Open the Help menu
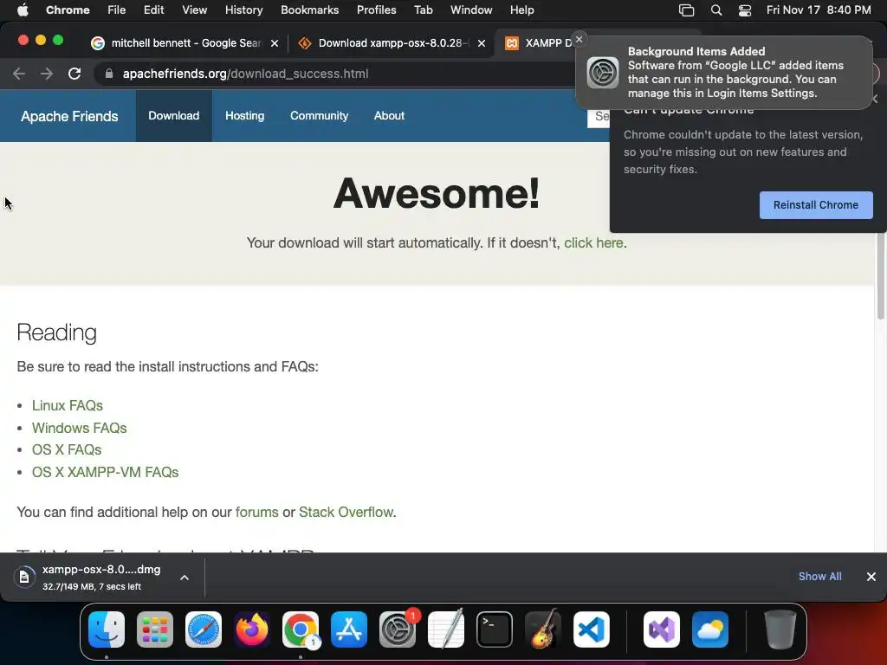887x665 pixels. [521, 10]
